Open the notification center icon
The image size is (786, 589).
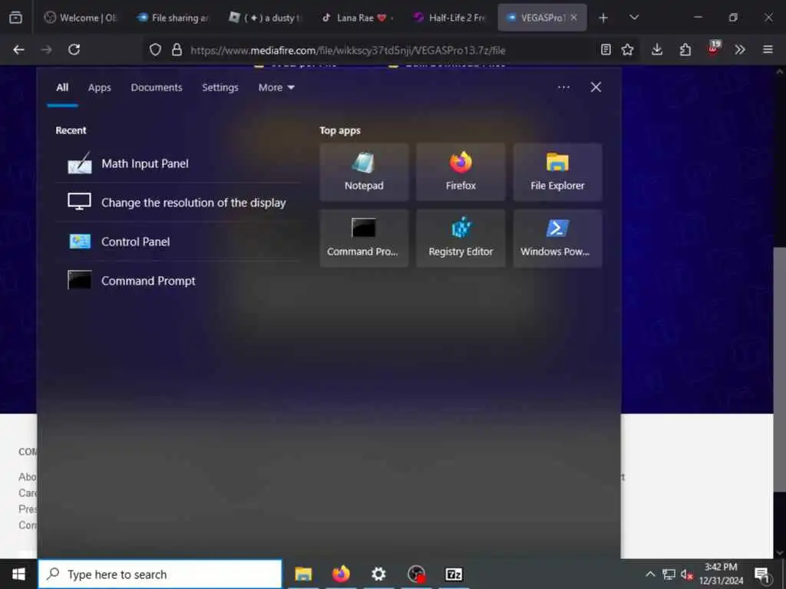click(762, 574)
